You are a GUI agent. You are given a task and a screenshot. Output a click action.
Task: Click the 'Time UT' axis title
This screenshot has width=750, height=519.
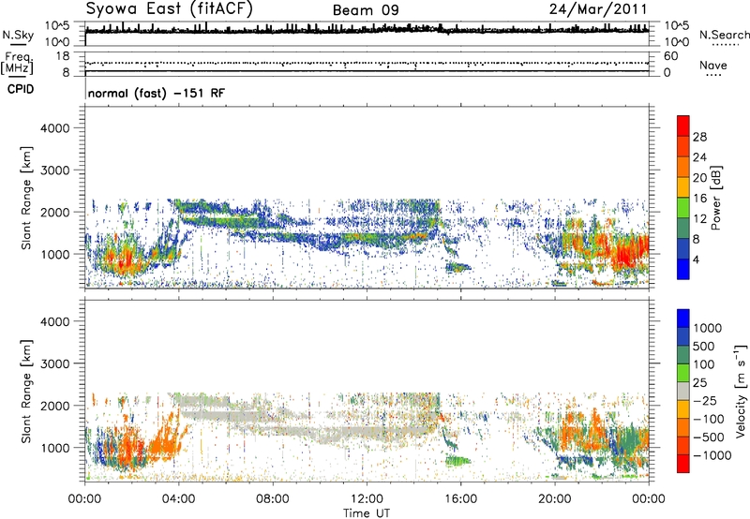point(367,513)
